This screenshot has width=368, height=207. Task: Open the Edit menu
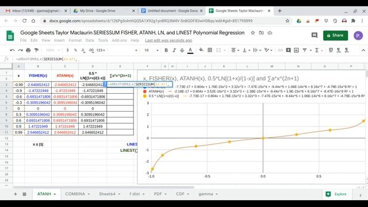coord(34,40)
